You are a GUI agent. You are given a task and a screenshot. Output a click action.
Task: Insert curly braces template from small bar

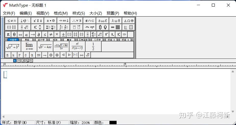point(82,34)
